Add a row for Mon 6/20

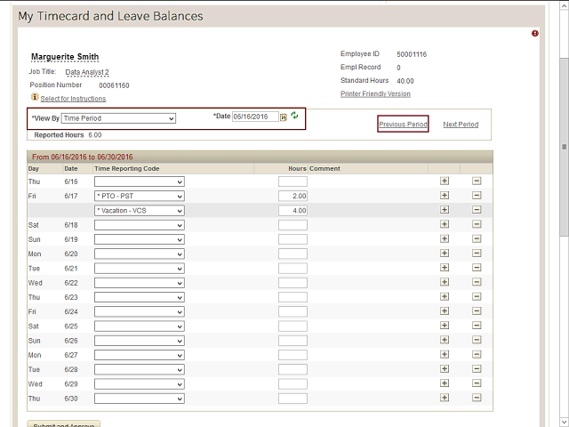click(x=445, y=254)
